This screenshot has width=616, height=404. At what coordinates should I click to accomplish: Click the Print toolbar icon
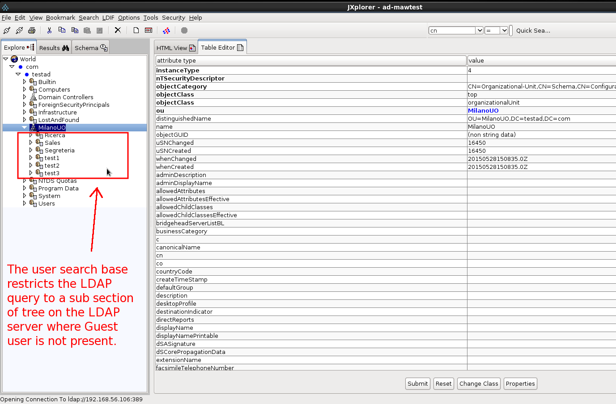tap(32, 30)
